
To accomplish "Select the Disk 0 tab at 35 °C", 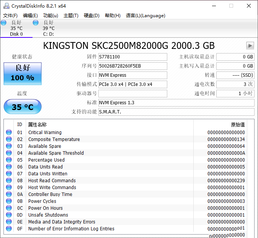I will click(x=16, y=28).
